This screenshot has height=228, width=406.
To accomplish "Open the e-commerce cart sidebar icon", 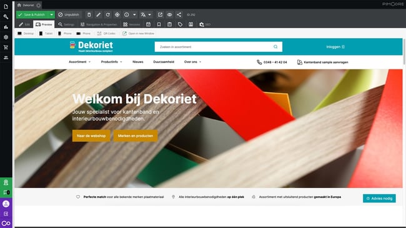I will click(x=6, y=47).
